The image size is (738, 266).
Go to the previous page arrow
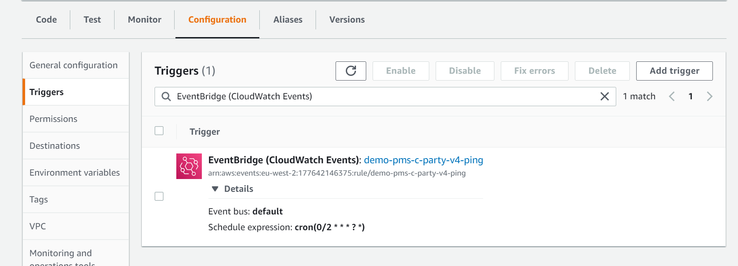tap(672, 97)
